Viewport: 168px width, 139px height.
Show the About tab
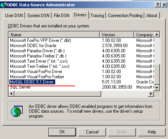[x=152, y=16]
